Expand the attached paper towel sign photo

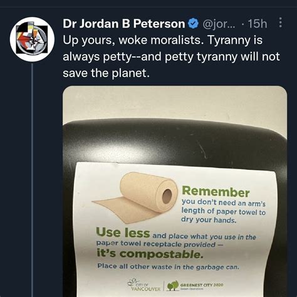tap(175, 191)
